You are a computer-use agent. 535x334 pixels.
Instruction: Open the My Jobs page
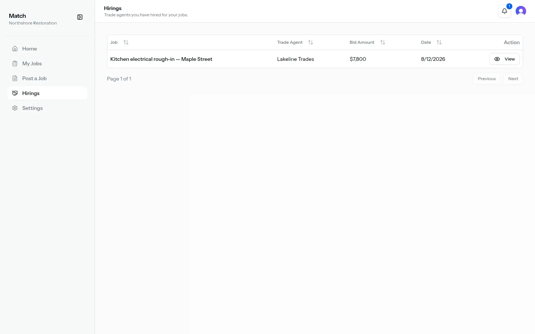(47, 63)
